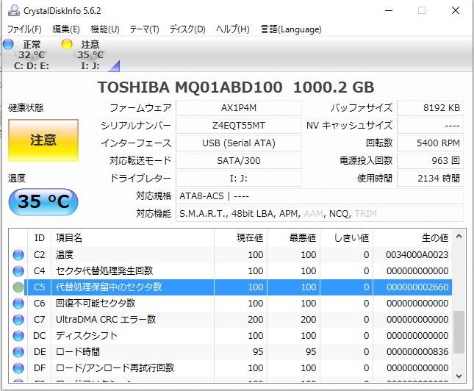Click the firmware field AX1P4M

239,108
